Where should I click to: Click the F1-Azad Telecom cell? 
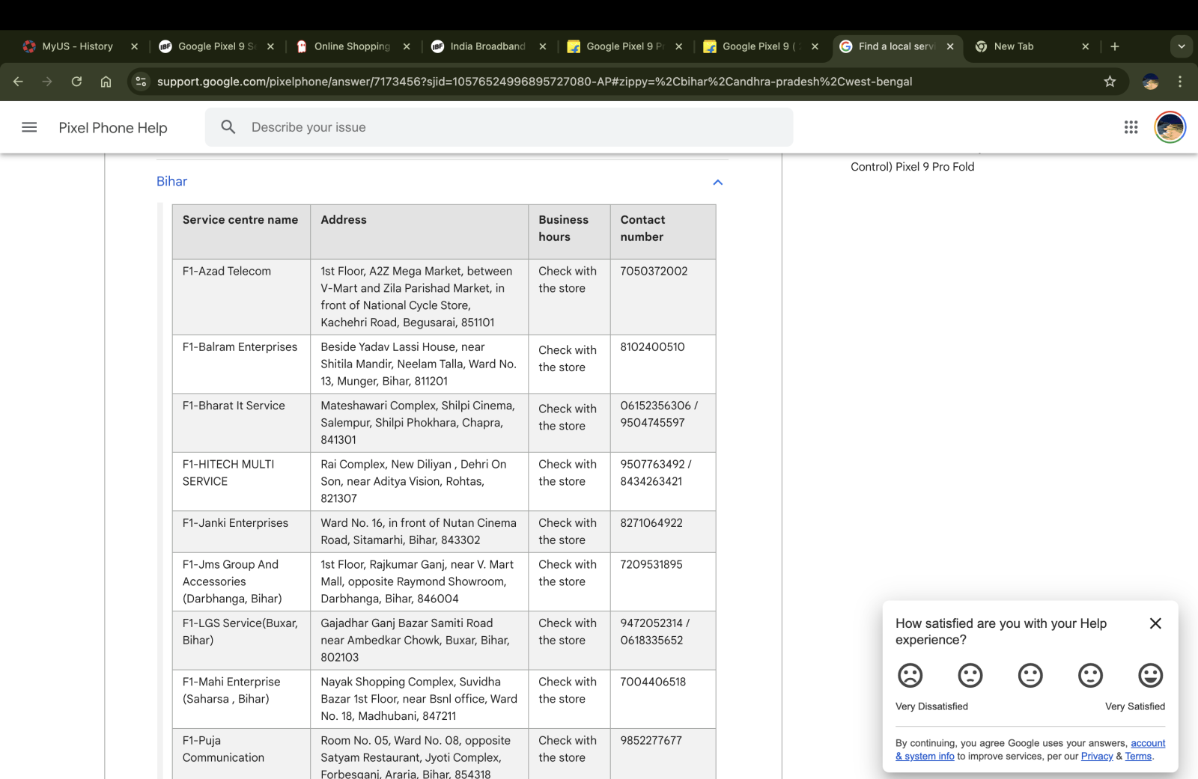[241, 296]
